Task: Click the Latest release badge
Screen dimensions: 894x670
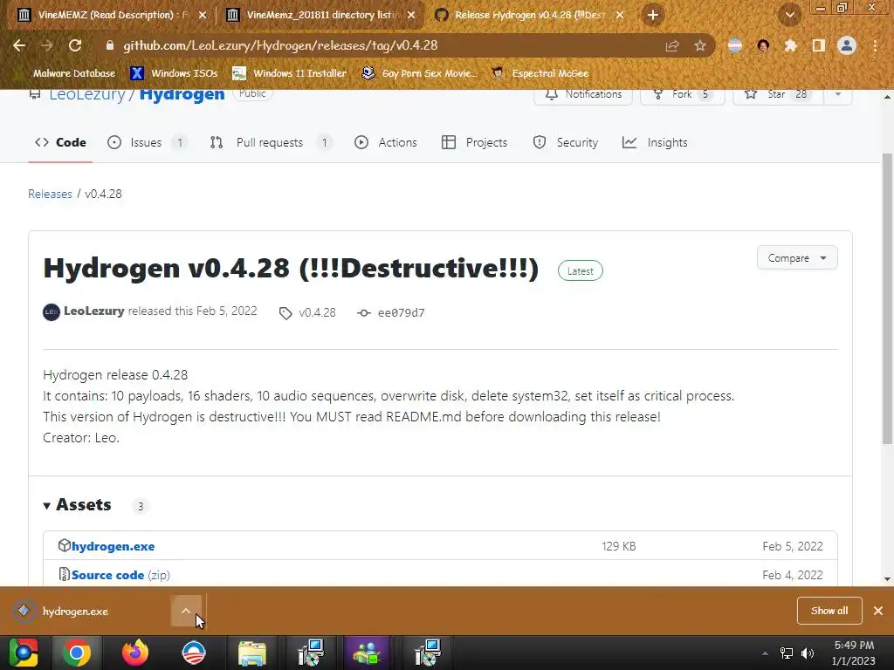Action: click(x=581, y=271)
